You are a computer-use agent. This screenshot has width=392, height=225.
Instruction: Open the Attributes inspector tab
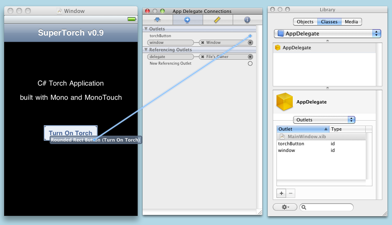[158, 20]
